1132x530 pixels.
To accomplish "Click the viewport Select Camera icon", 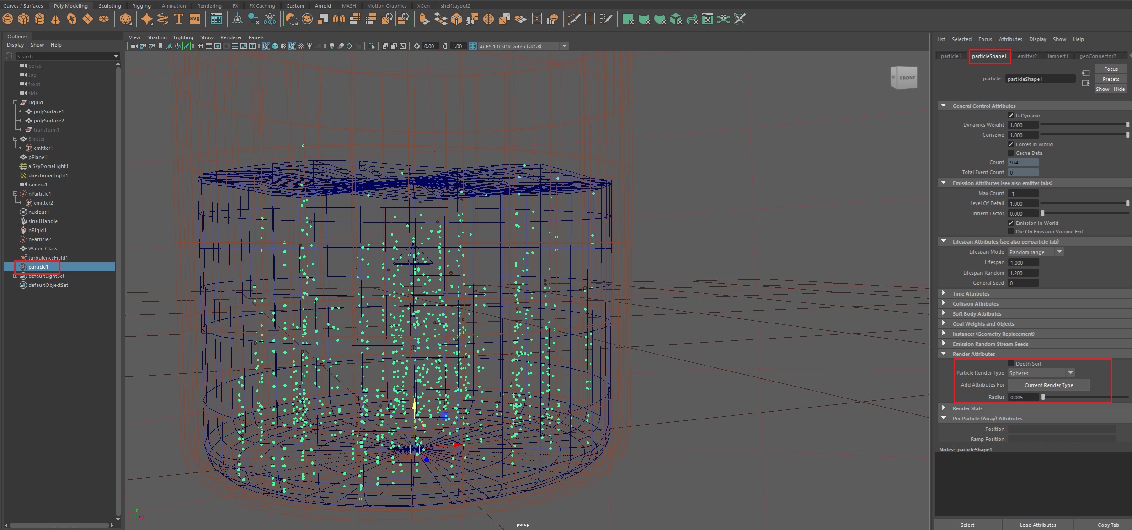I will point(134,46).
